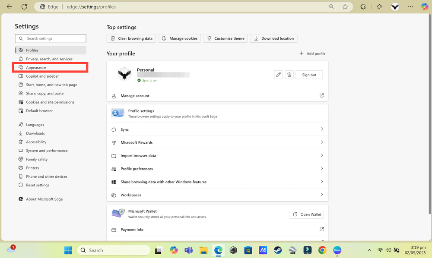Screen dimensions: 432x258
Task: Go to Start, home, and new tab page
Action: pos(51,85)
